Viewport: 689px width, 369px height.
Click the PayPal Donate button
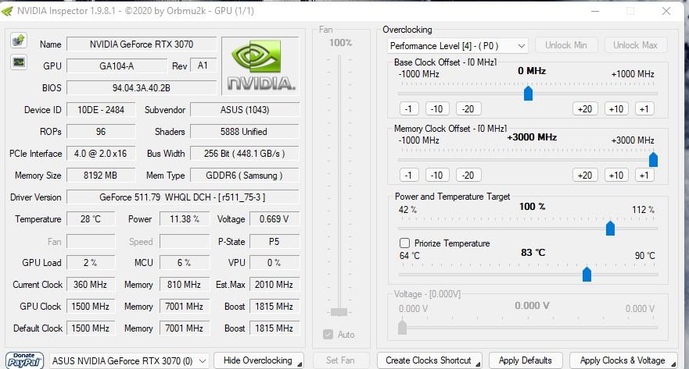[24, 360]
